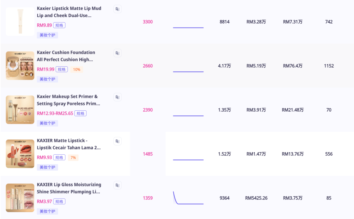Open the KAXIER Lip Gloss product image

pos(20,198)
